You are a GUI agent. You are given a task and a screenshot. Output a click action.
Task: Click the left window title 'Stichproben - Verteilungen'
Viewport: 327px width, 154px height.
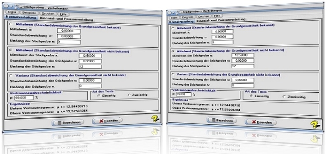click(x=46, y=8)
